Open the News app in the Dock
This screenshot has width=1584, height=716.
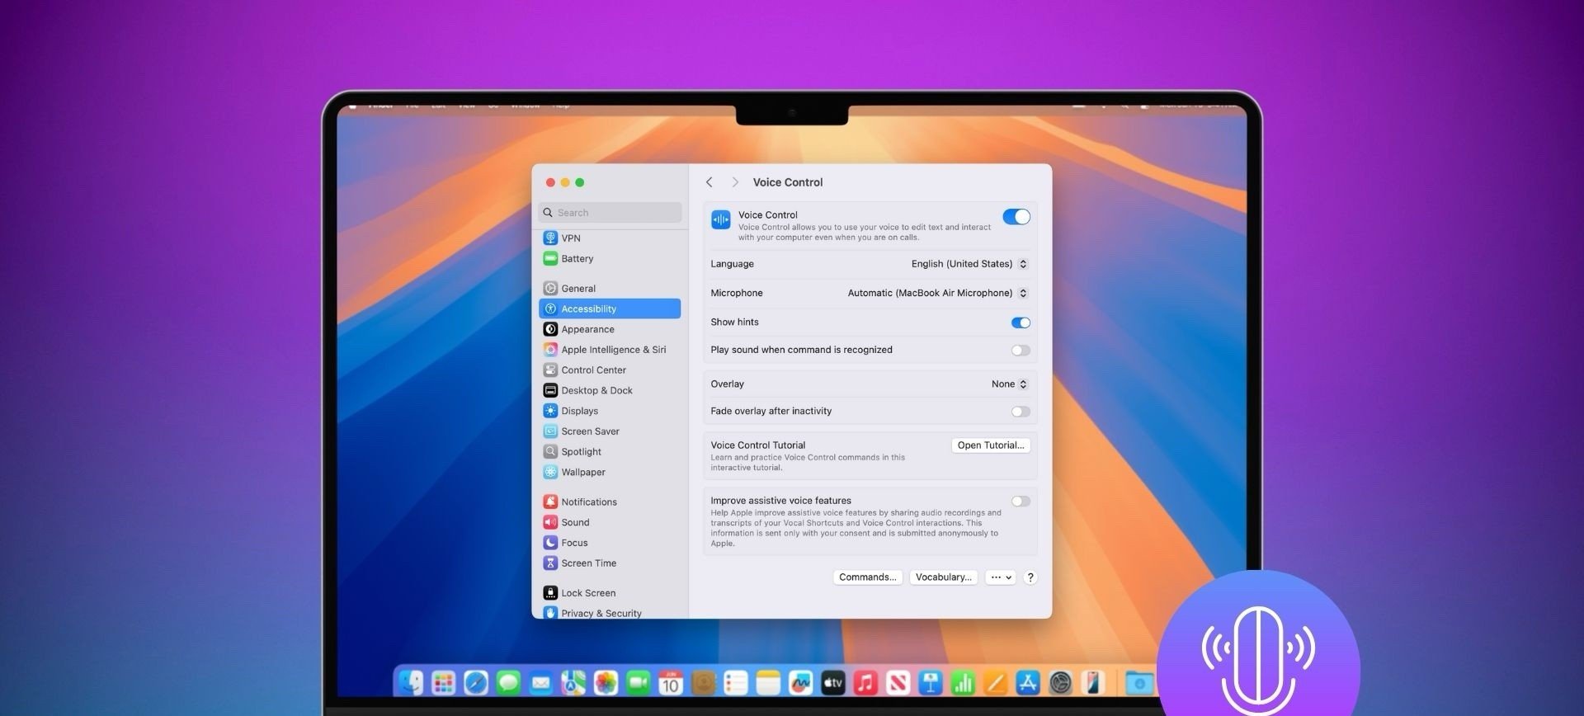898,682
